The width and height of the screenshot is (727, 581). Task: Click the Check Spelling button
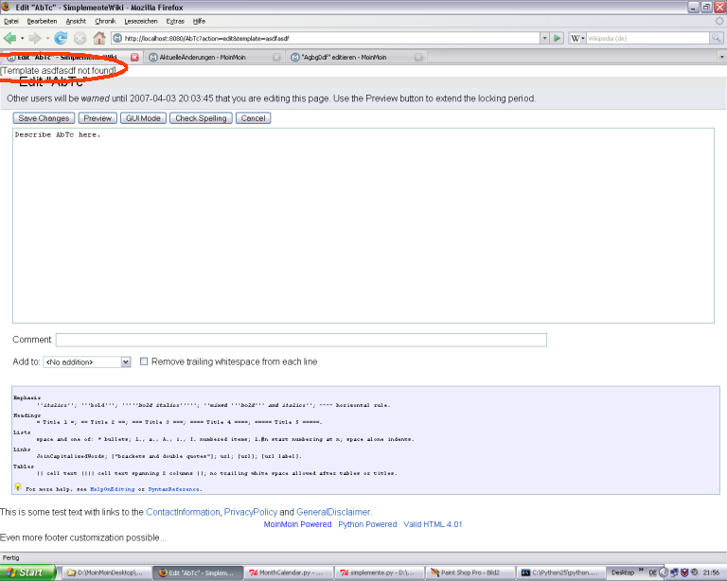point(200,118)
